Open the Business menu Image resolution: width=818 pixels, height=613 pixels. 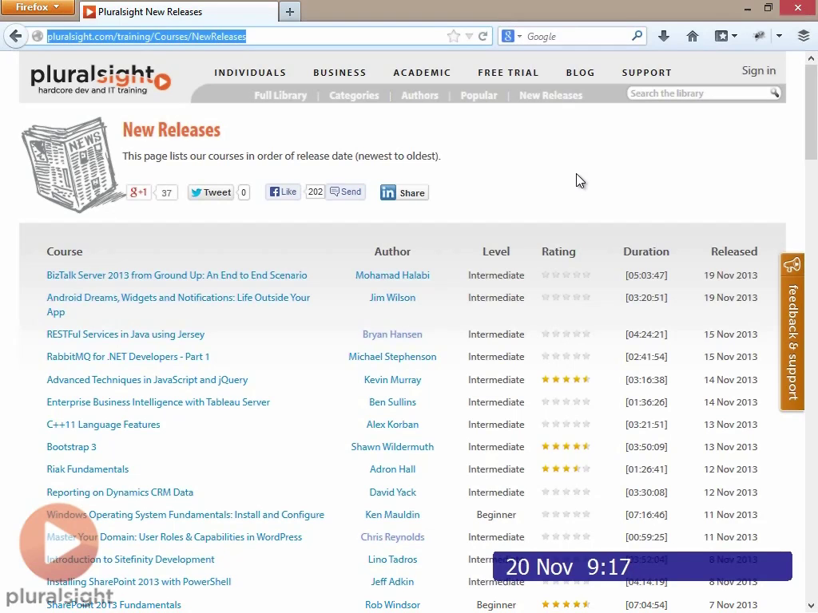point(340,73)
